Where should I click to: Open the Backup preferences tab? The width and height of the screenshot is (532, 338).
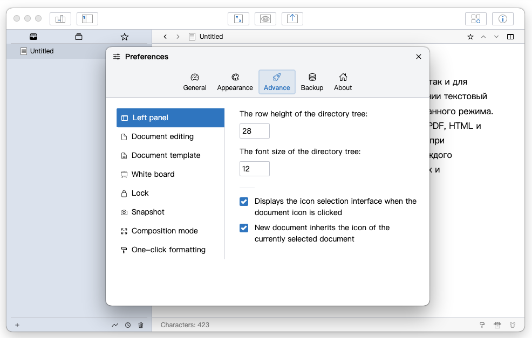[312, 82]
